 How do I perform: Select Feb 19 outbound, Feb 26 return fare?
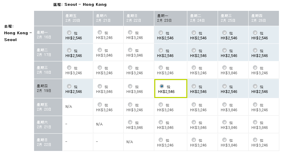pyautogui.click(x=255, y=86)
